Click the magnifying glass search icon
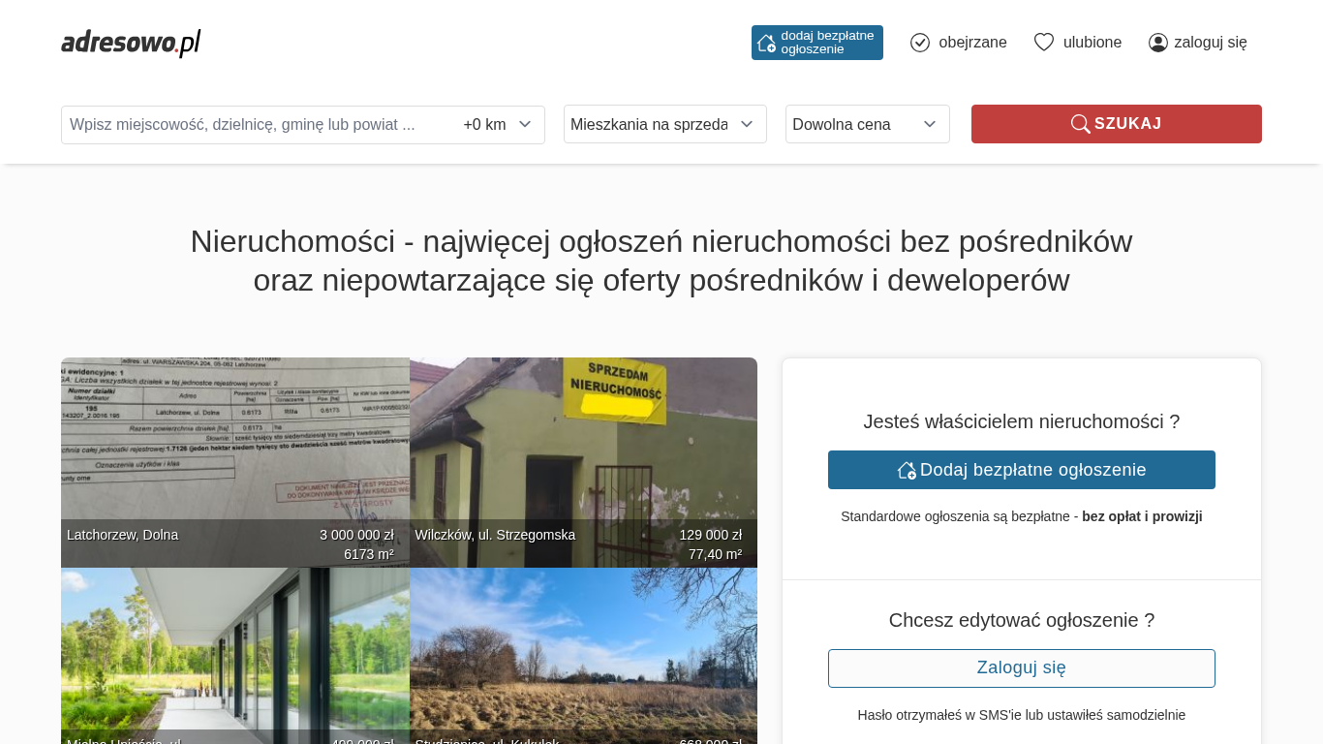This screenshot has width=1323, height=744. coord(1080,124)
